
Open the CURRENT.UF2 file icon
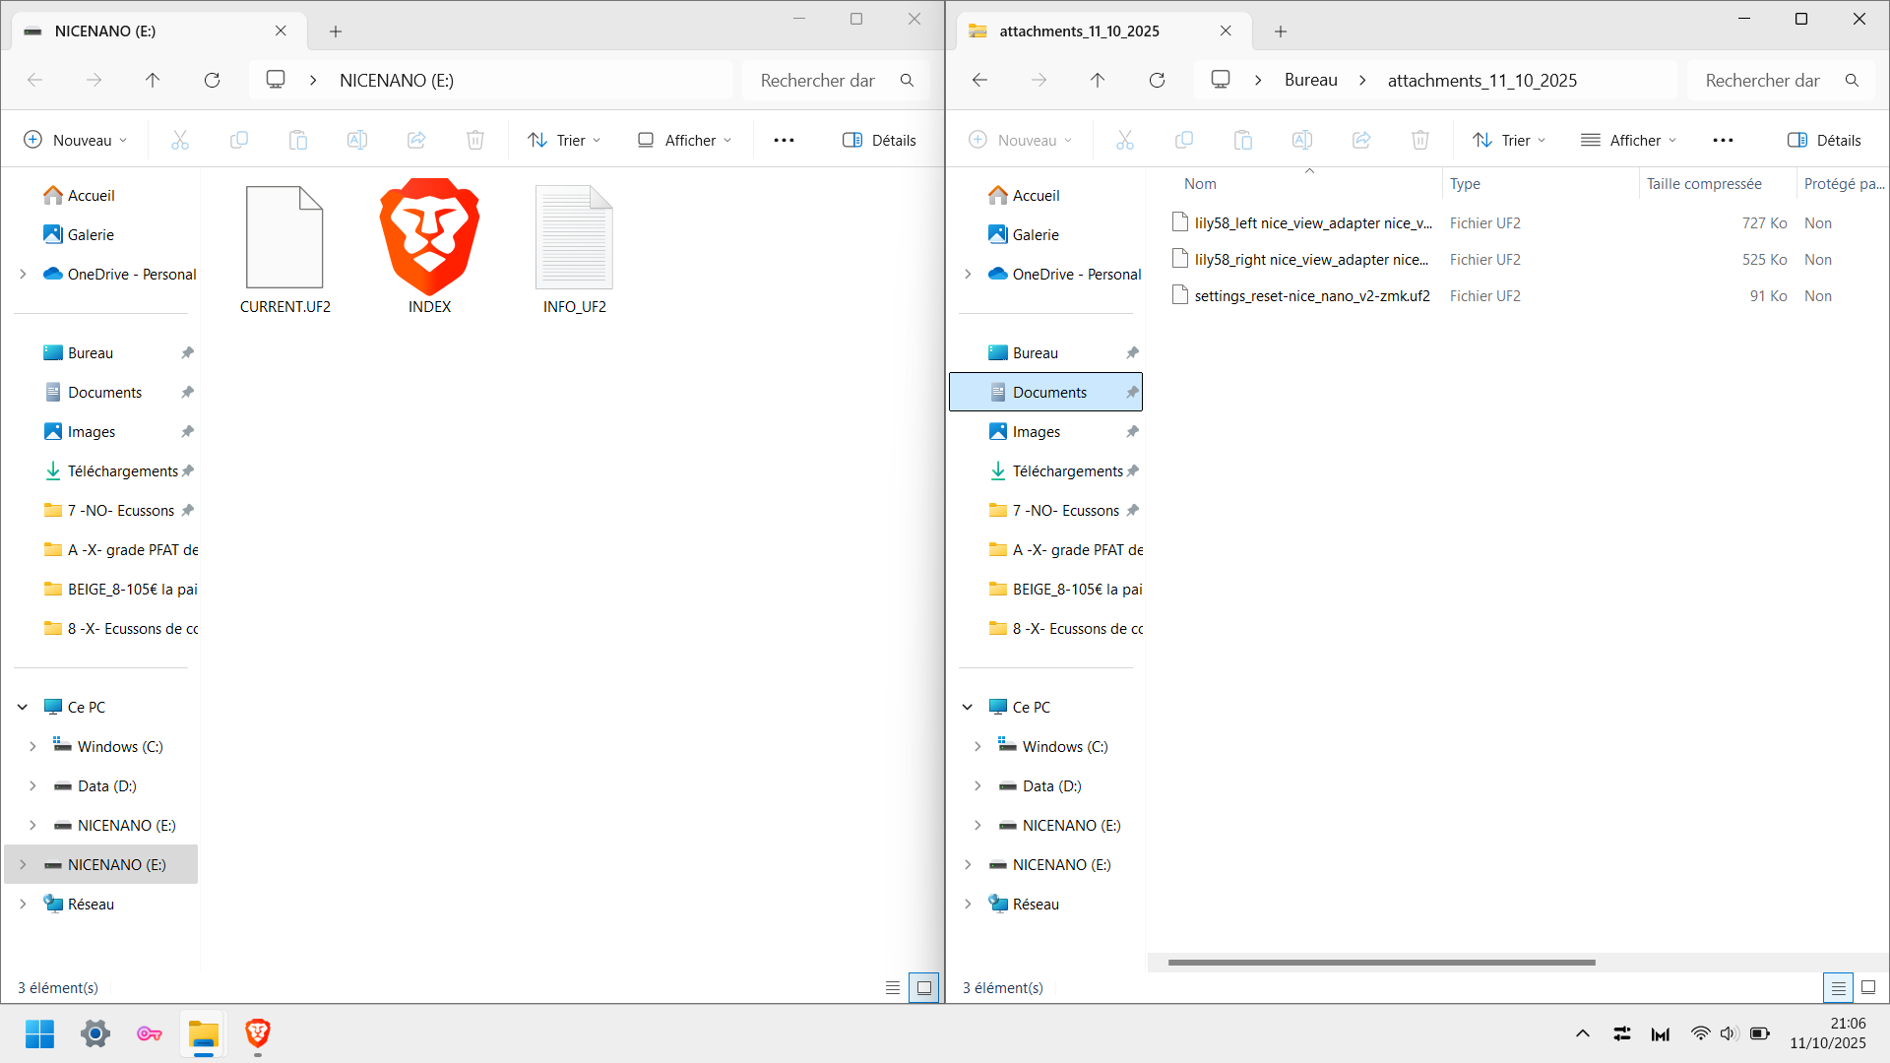coord(284,238)
